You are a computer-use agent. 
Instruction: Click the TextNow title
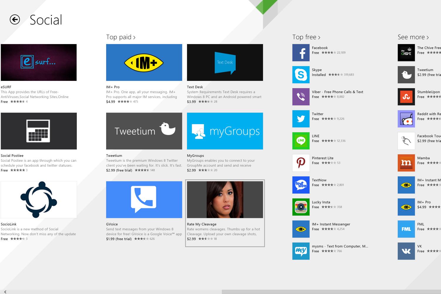pos(319,180)
